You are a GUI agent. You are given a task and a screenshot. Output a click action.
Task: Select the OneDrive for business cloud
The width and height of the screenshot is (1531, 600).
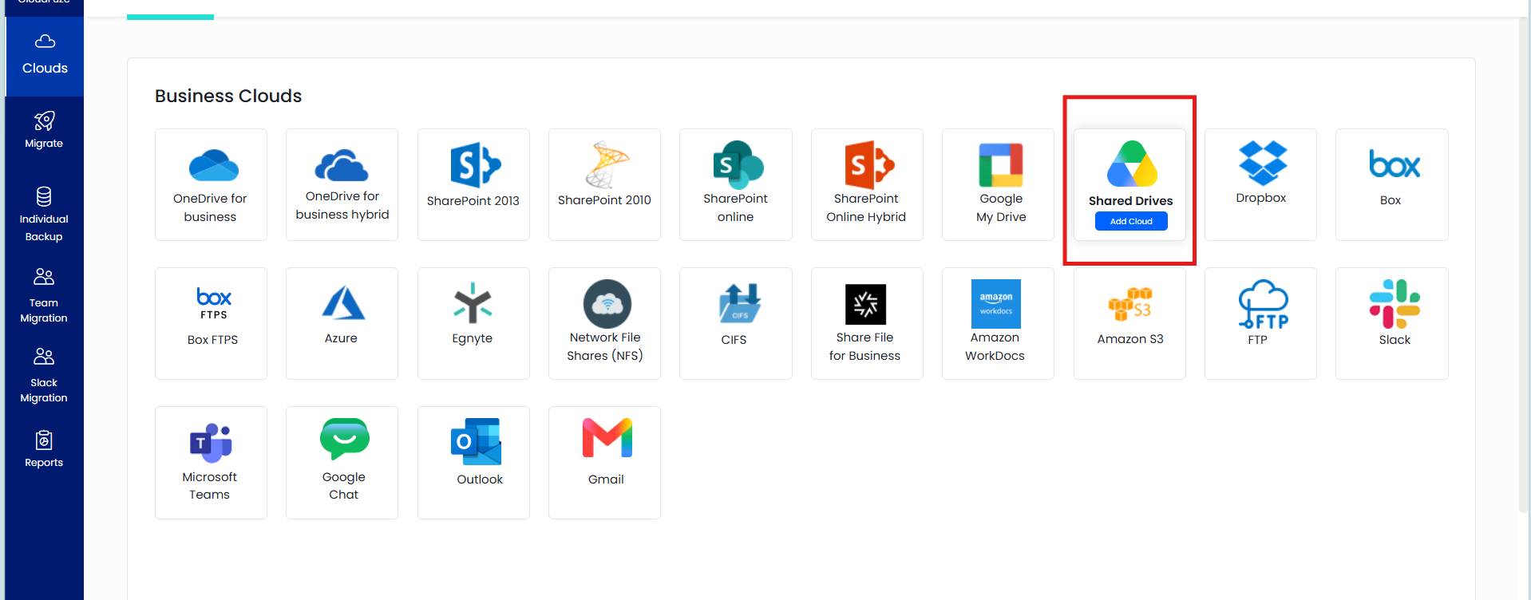tap(211, 184)
